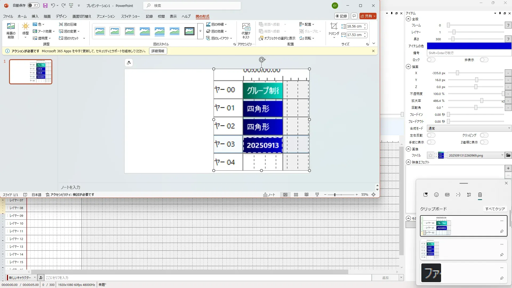
Task: Collapse the 描画 section
Action: pos(408,67)
